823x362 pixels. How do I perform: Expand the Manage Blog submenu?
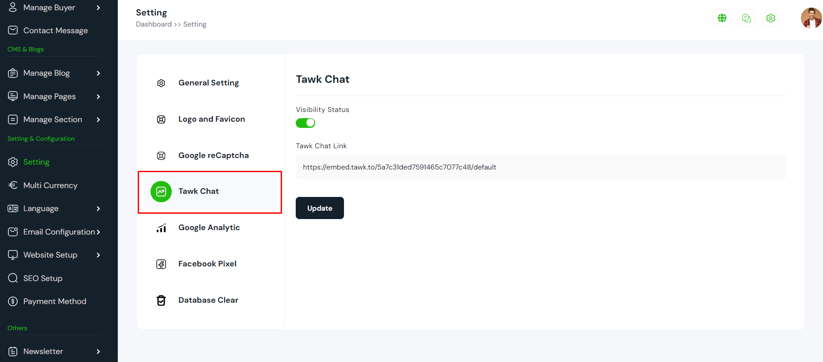98,73
